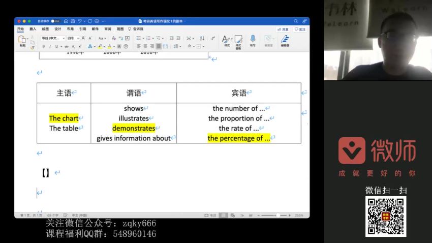Open the Styles Pane button

tap(238, 42)
